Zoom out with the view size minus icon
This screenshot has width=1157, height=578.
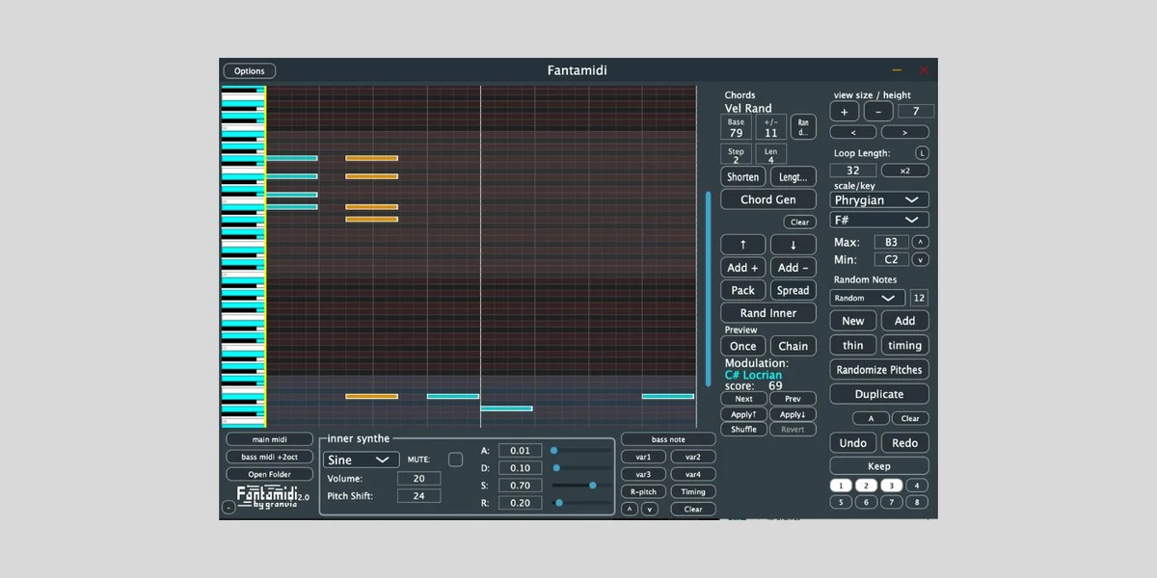tap(875, 112)
